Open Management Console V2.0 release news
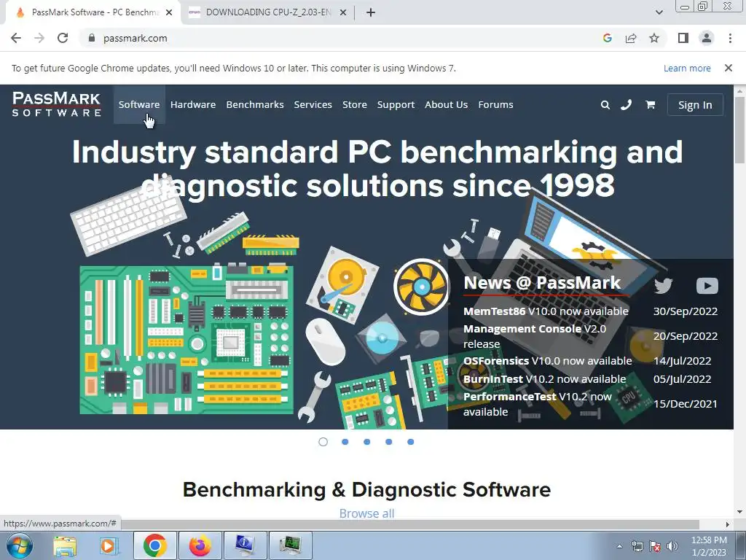This screenshot has width=746, height=560. pyautogui.click(x=535, y=336)
